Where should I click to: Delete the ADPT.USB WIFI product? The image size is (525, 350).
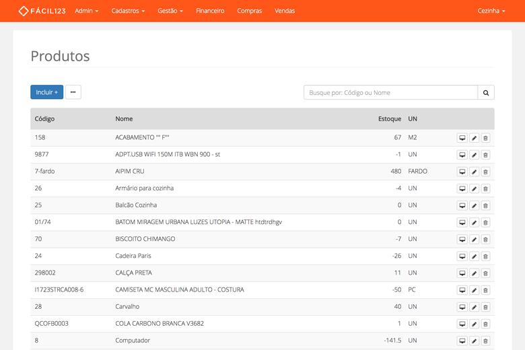click(x=485, y=155)
